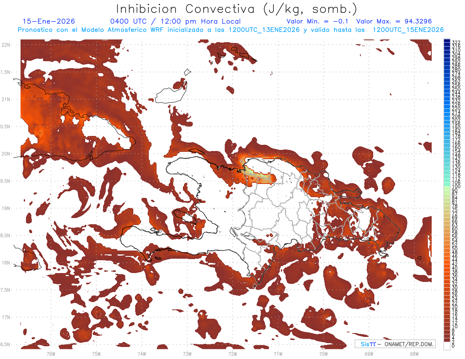Click the white 0 colorbar swatch
This screenshot has height=359, width=465.
(447, 346)
